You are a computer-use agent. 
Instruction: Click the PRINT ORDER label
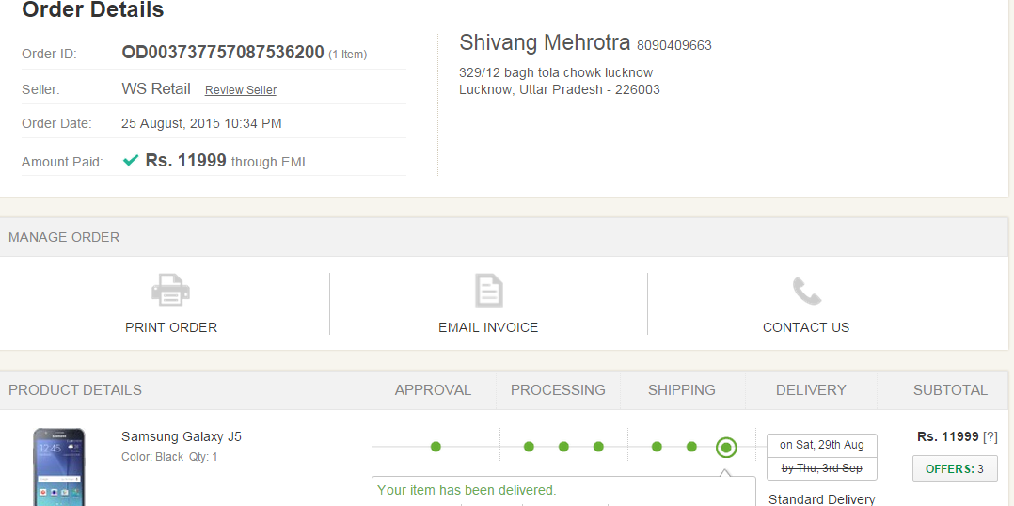(x=171, y=327)
